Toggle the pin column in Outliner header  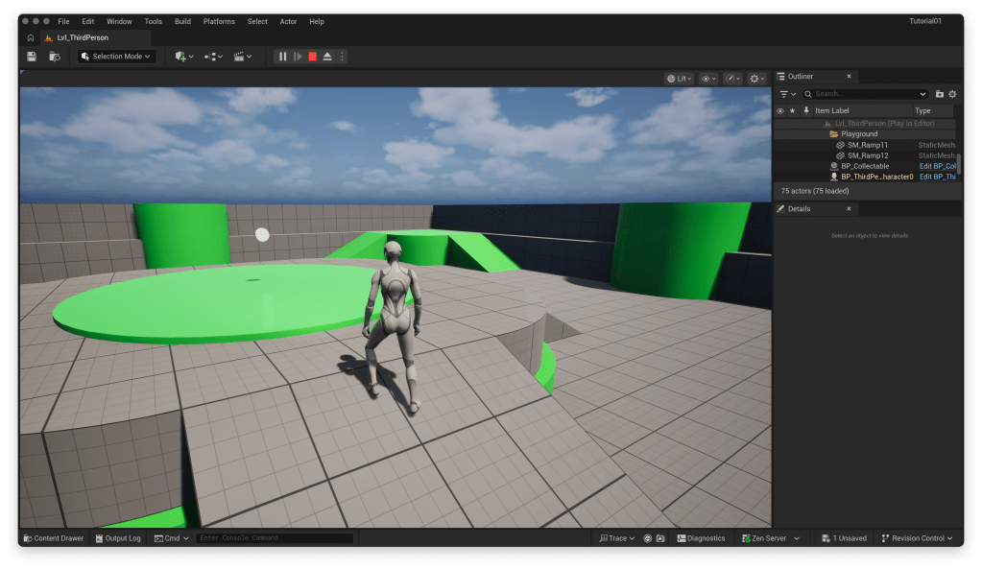point(805,110)
